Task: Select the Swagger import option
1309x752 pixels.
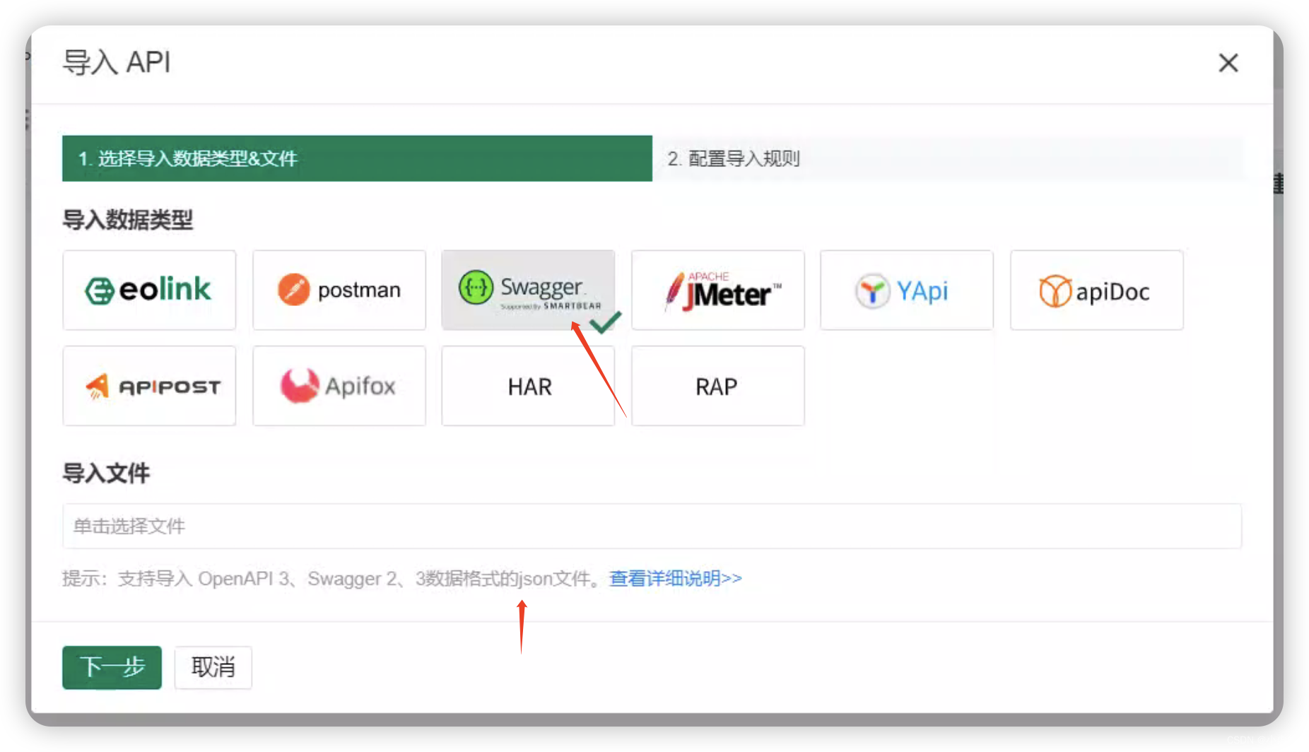Action: coord(528,290)
